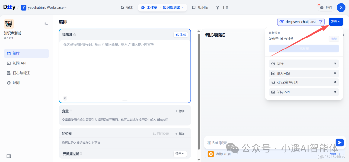This screenshot has width=349, height=162.
Task: Click the help icon next to 提示词
Action: (x=75, y=35)
